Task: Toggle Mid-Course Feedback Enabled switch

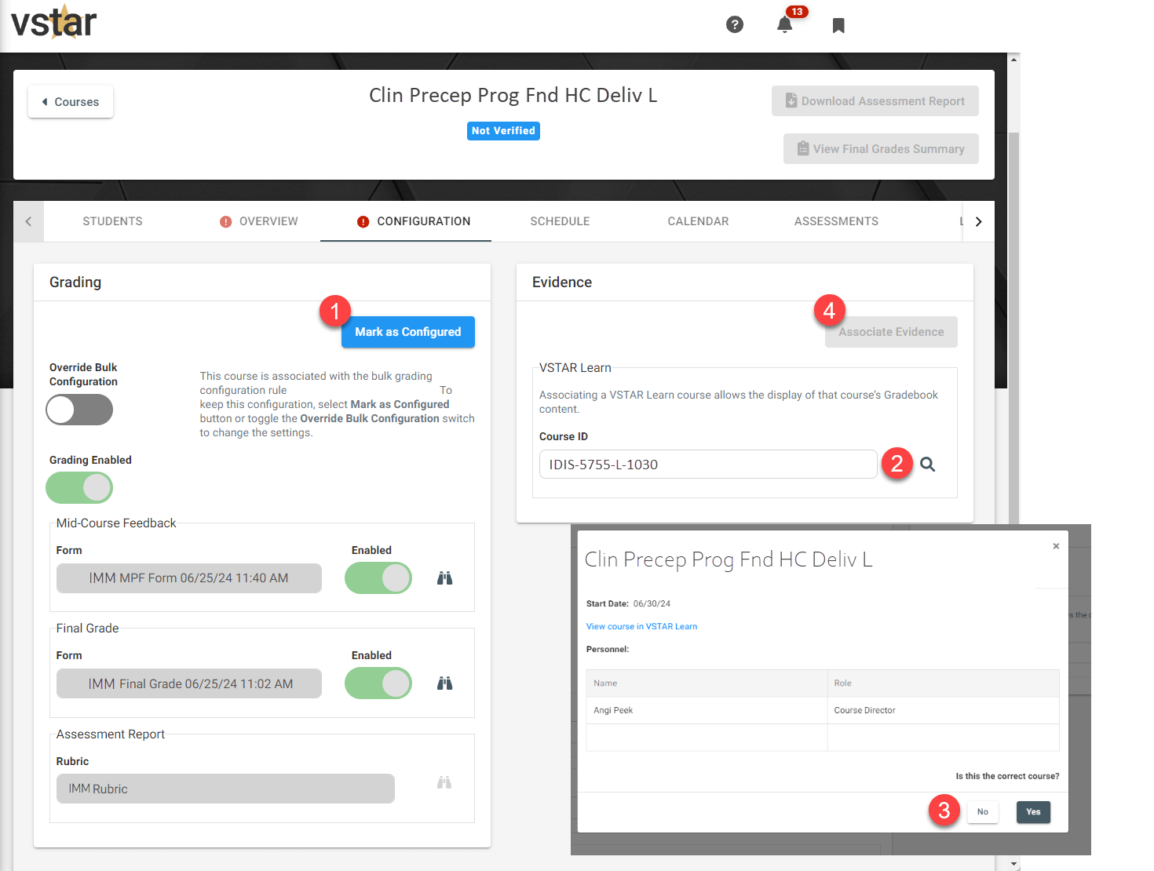Action: point(378,578)
